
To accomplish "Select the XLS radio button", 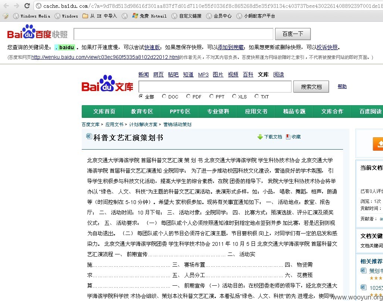I will pos(234,97).
